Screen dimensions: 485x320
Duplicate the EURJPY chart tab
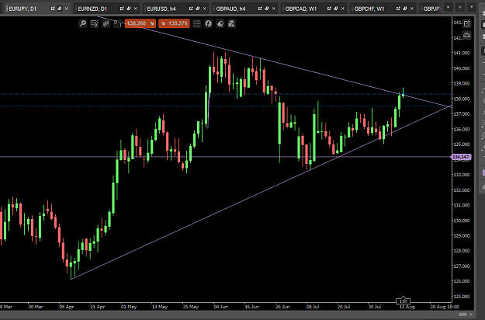tap(60, 9)
